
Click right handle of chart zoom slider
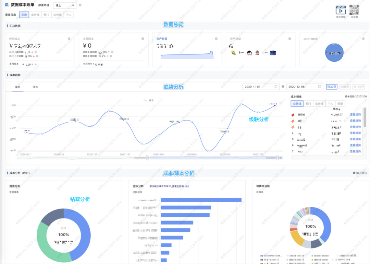click(277, 158)
